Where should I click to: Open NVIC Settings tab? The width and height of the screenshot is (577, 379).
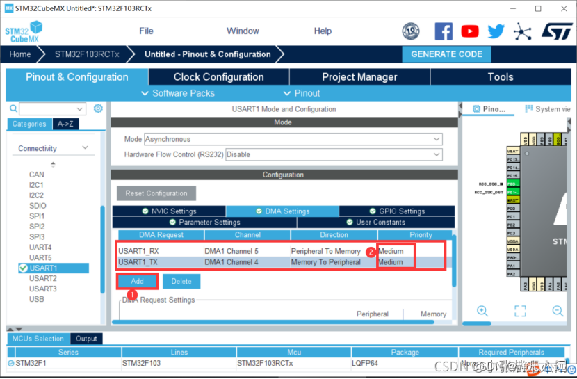pos(169,211)
